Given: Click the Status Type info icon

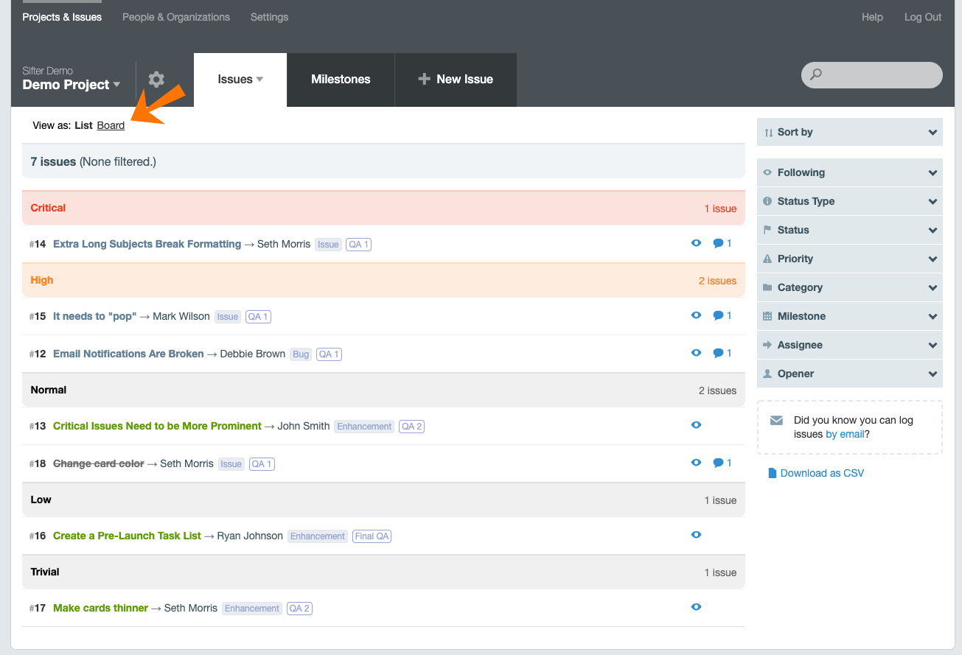Looking at the screenshot, I should (767, 201).
